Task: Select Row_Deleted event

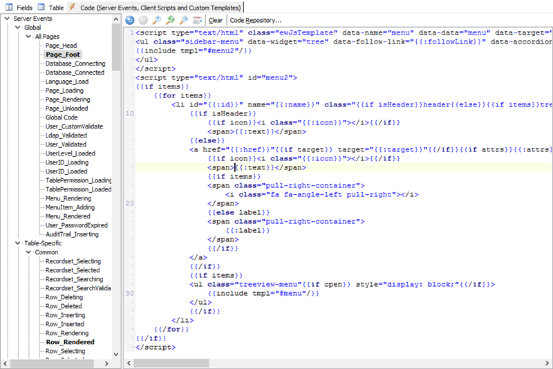Action: click(x=64, y=306)
